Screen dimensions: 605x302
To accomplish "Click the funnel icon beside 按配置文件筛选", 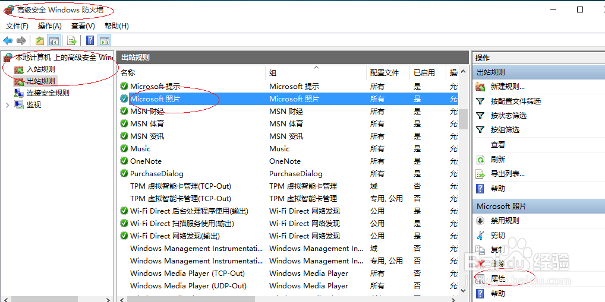I will (x=480, y=101).
